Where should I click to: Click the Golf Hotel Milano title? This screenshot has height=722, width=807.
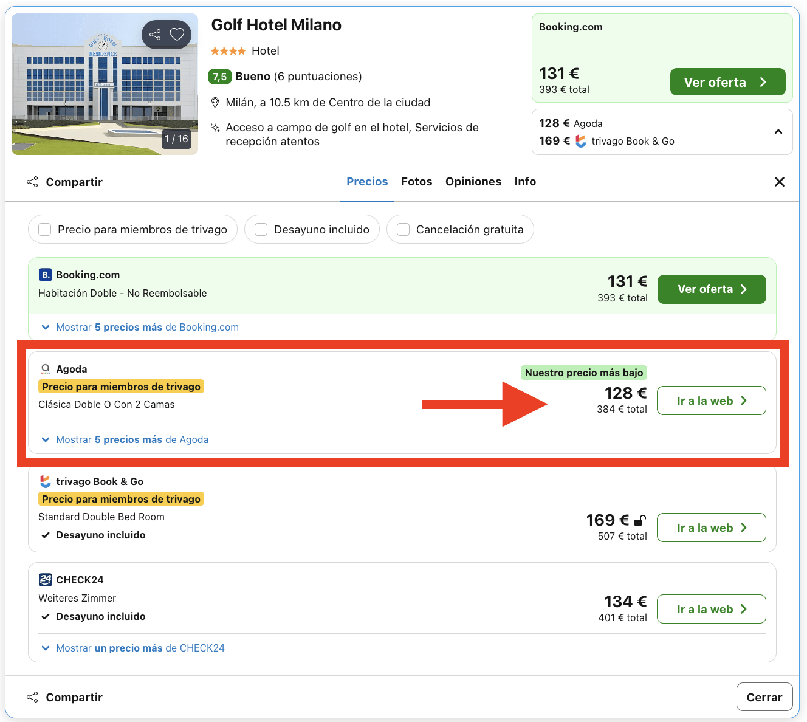point(276,25)
